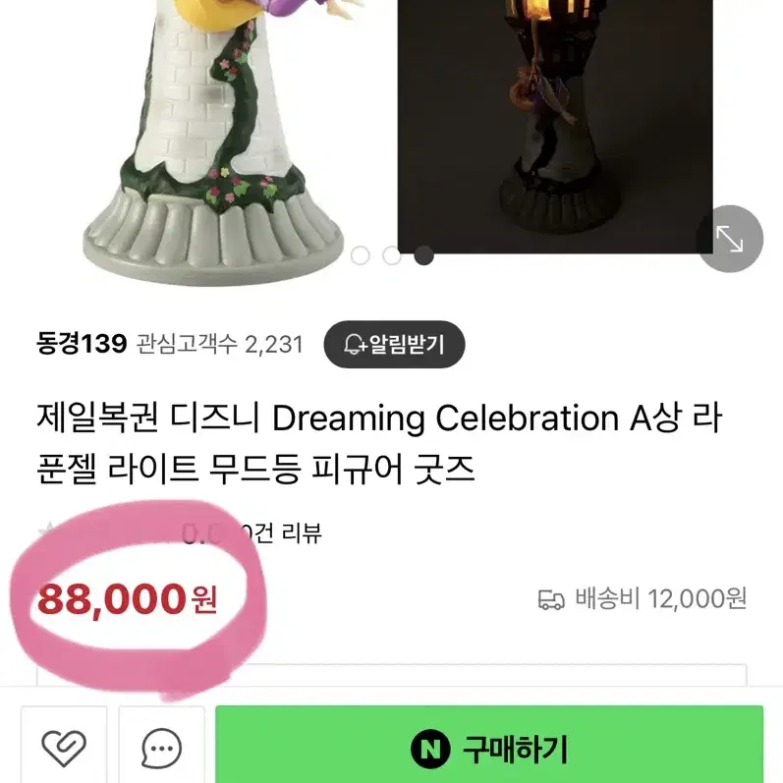This screenshot has width=783, height=783.
Task: Open the 동경139 store page link
Action: tap(82, 344)
